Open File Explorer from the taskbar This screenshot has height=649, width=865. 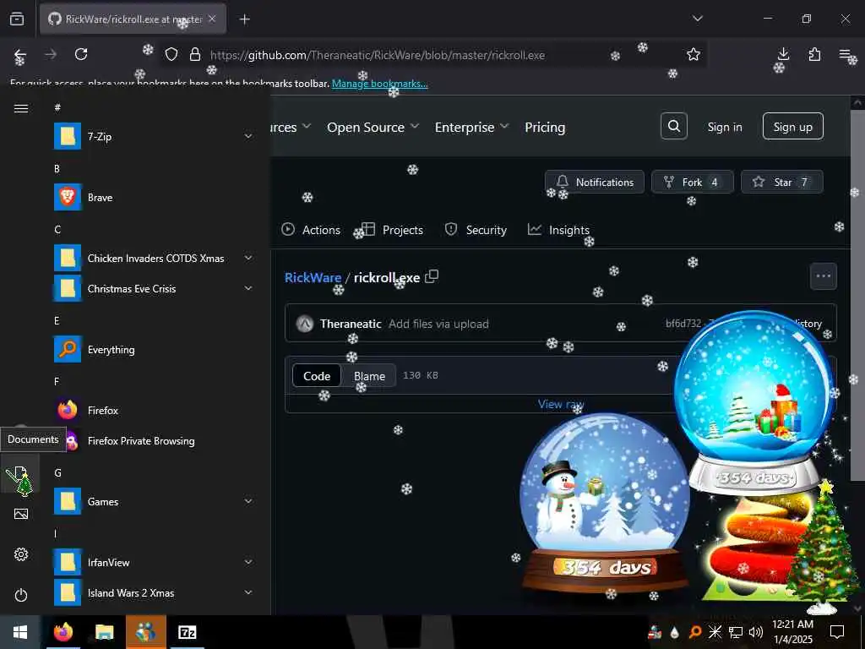click(x=104, y=632)
